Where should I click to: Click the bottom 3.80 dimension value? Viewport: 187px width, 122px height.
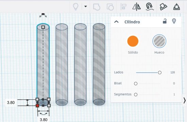point(44,120)
